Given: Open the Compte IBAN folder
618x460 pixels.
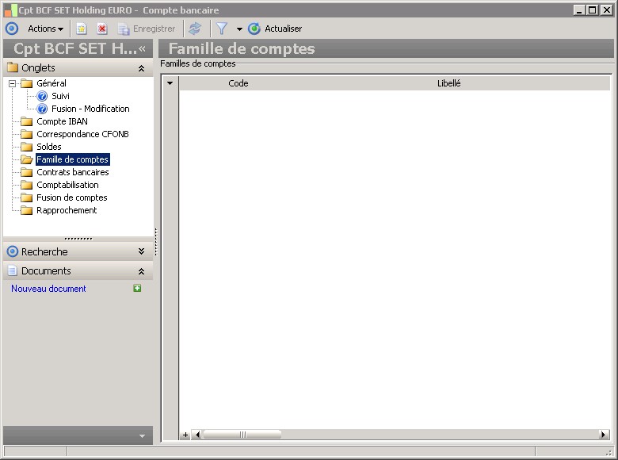Looking at the screenshot, I should tap(62, 121).
